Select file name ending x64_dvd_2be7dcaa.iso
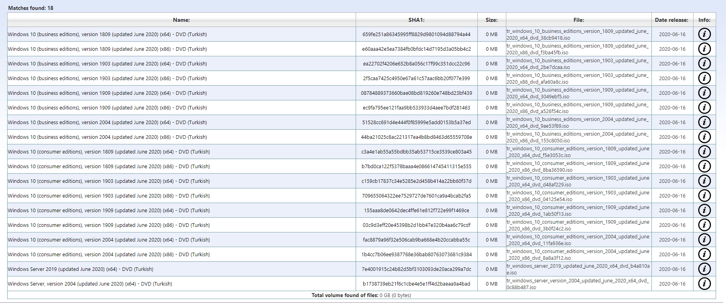The height and width of the screenshot is (305, 726). pyautogui.click(x=578, y=64)
